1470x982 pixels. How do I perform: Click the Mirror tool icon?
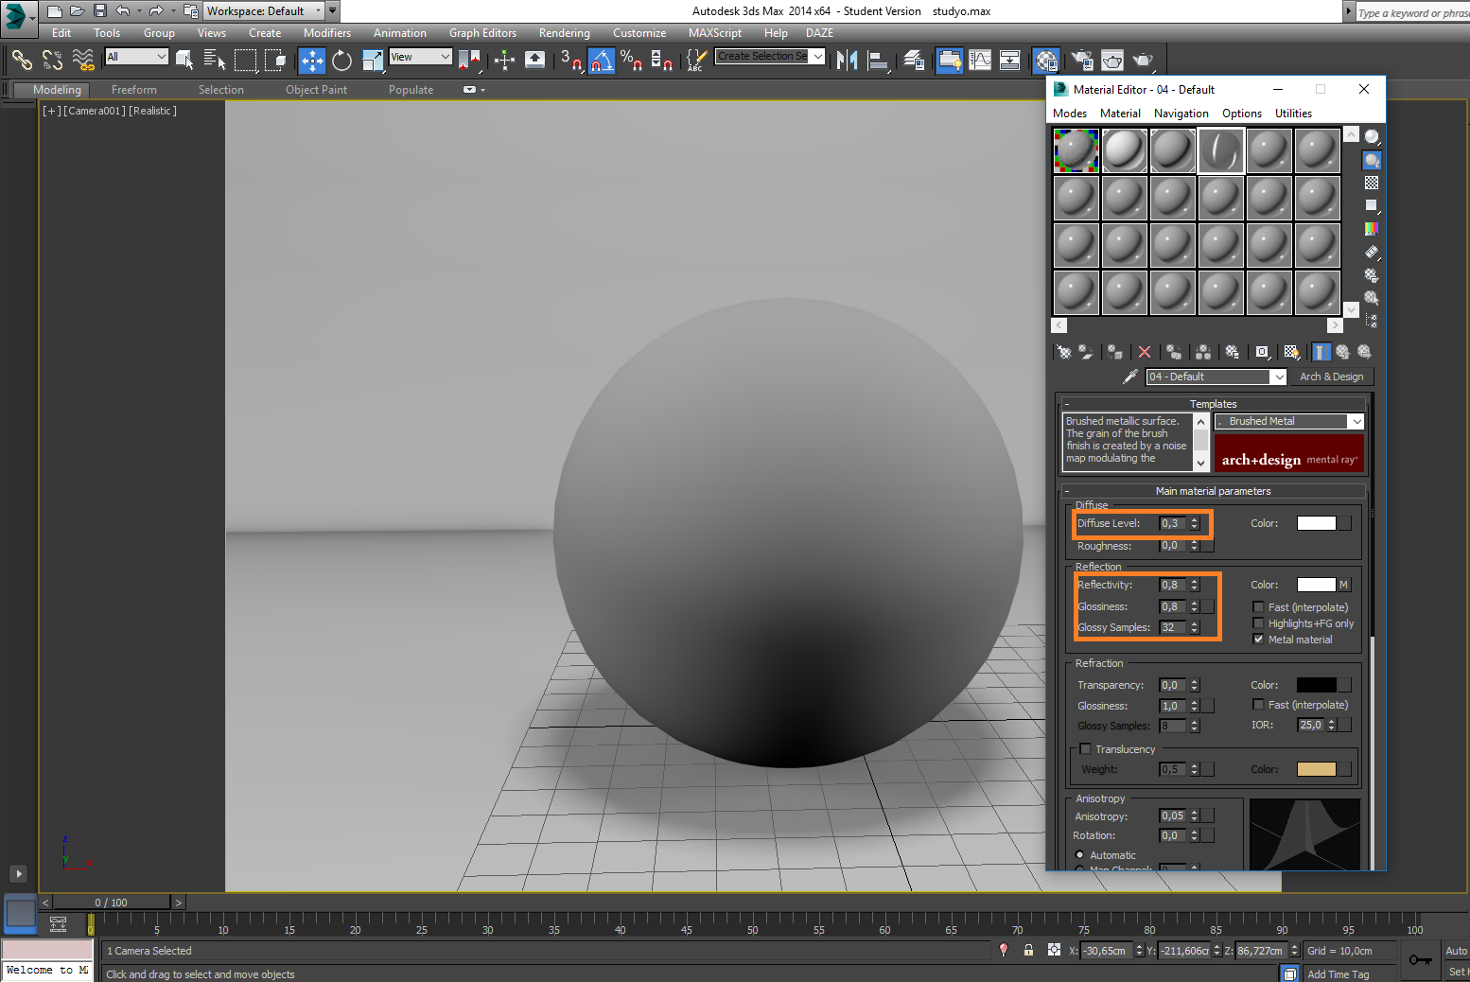coord(848,61)
